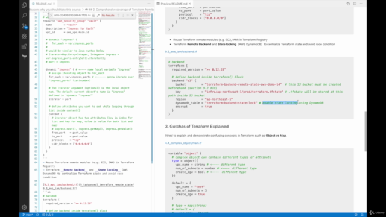This screenshot has height=217, width=386.
Task: Click highlighted 'enable state locking' text in preview
Action: coord(280,103)
